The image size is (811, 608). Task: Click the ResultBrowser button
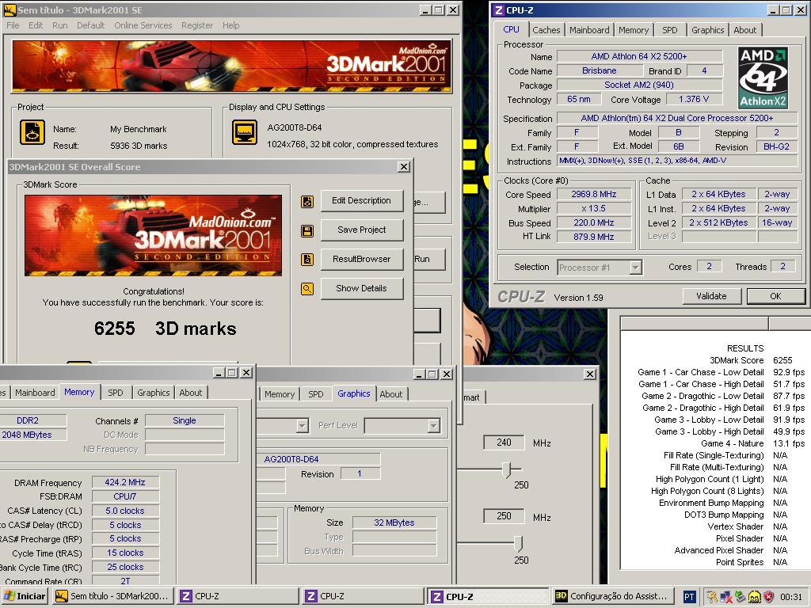point(361,259)
